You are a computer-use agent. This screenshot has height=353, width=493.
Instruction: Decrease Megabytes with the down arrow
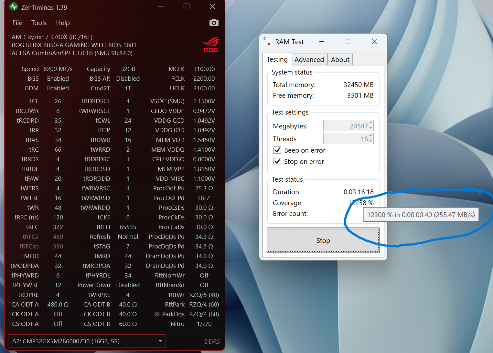371,128
